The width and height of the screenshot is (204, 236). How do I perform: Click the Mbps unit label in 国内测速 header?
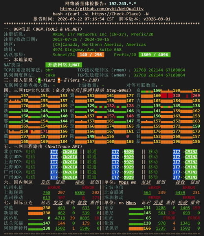[124, 182]
